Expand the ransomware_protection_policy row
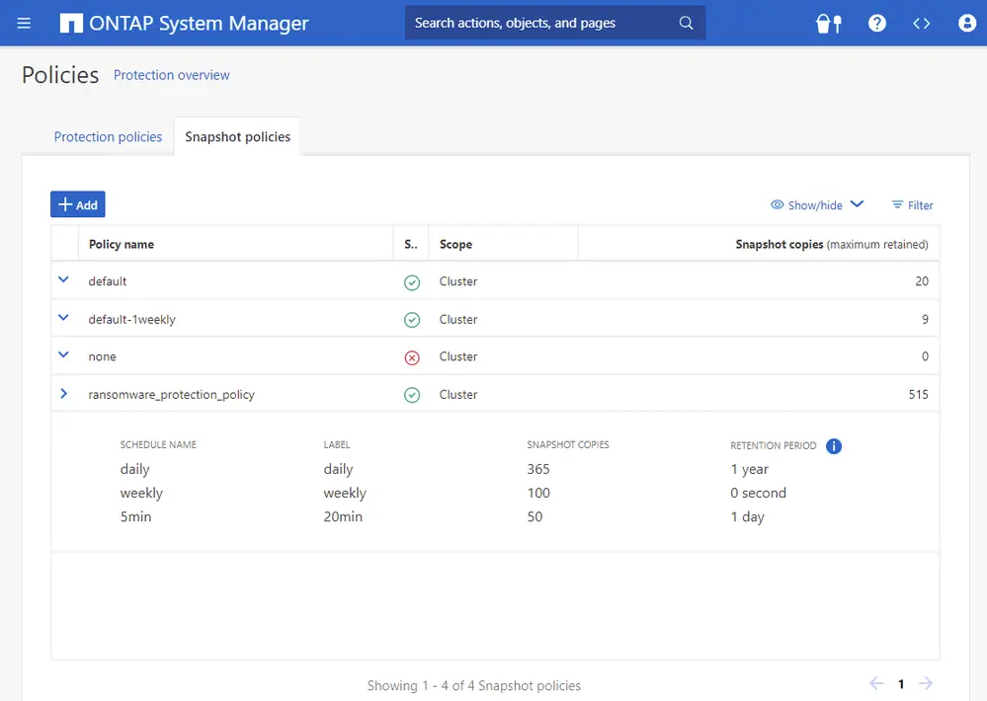Screen dimensions: 987x701 63,393
